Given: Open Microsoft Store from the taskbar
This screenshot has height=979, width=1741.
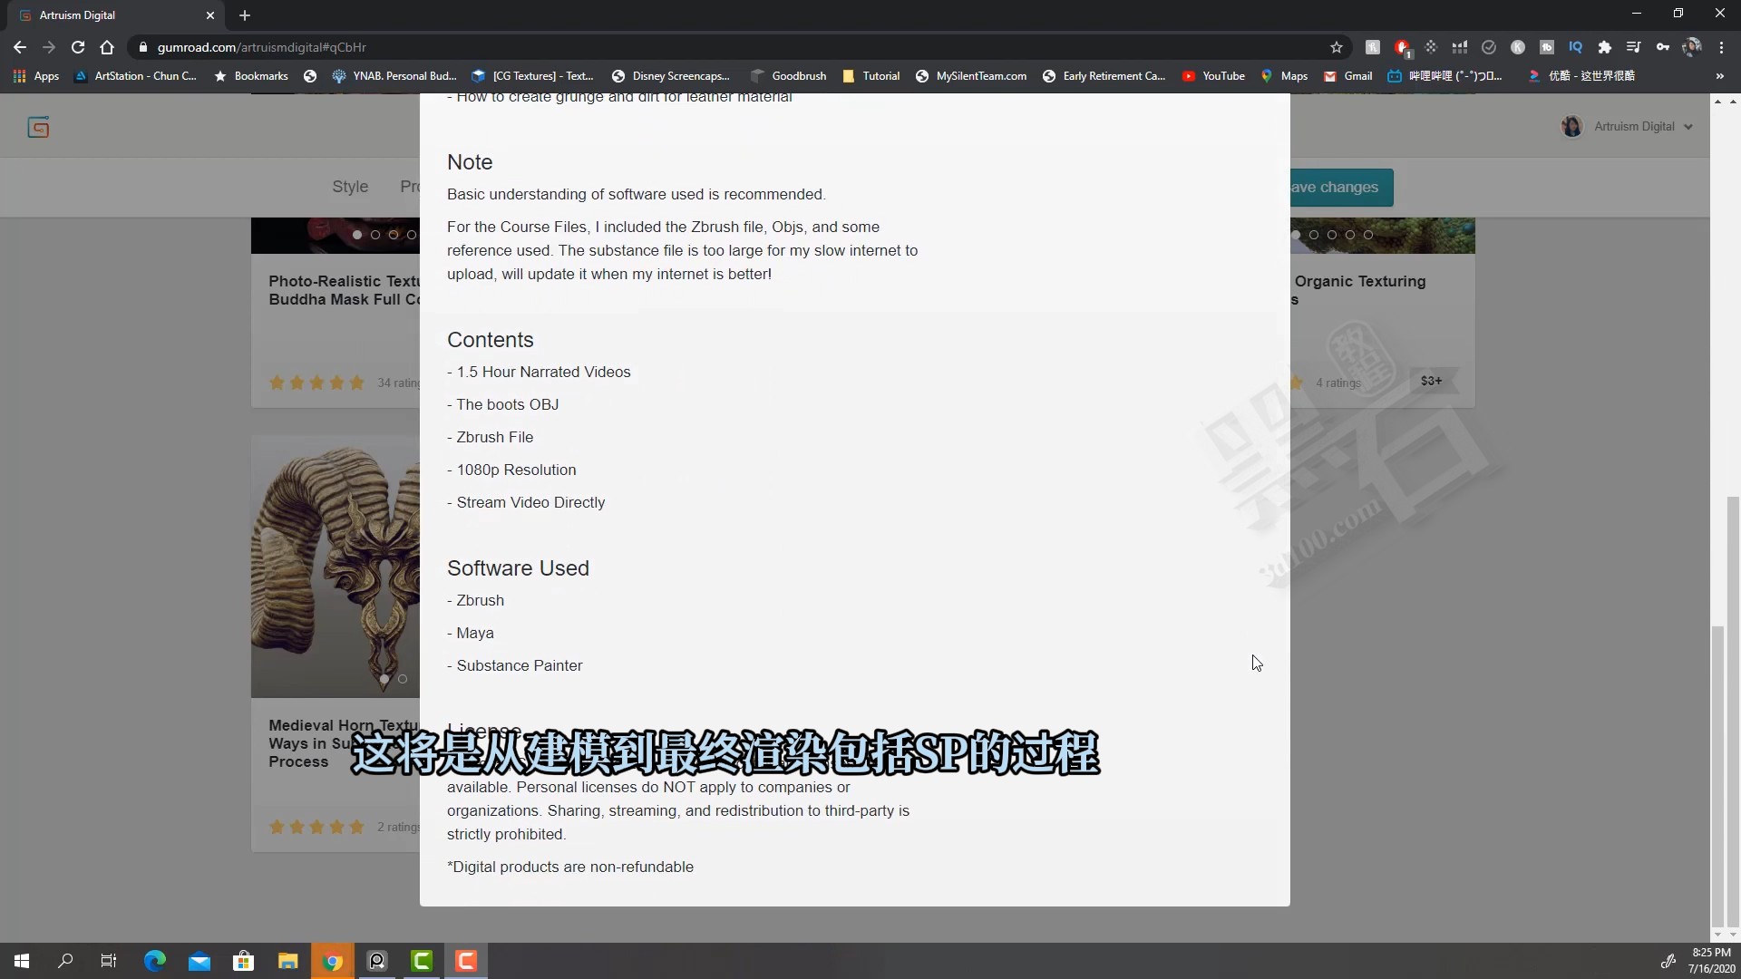Looking at the screenshot, I should (x=244, y=961).
